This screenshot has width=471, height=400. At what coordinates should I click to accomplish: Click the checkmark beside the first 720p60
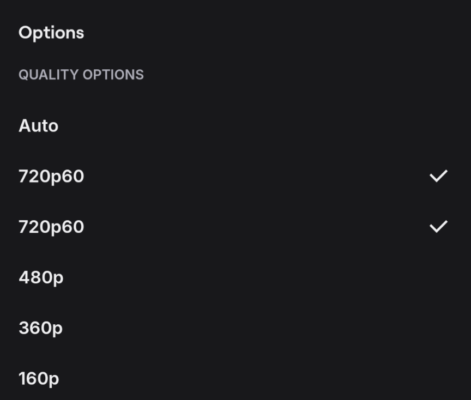(x=438, y=176)
